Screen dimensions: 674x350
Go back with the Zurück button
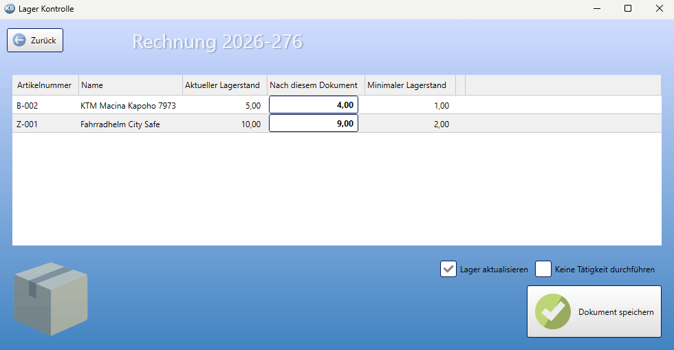(35, 41)
